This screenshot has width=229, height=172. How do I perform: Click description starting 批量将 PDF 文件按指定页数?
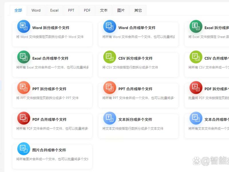tap(209, 98)
